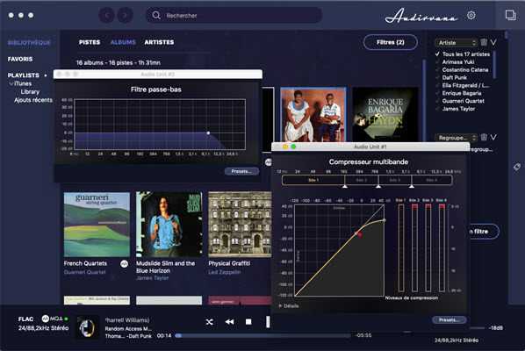The height and width of the screenshot is (351, 525).
Task: Open Favoris in sidebar
Action: (20, 59)
